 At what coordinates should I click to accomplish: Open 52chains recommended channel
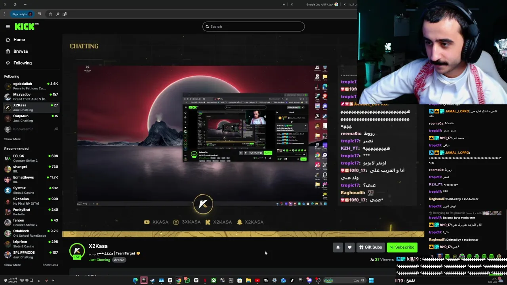click(x=31, y=201)
